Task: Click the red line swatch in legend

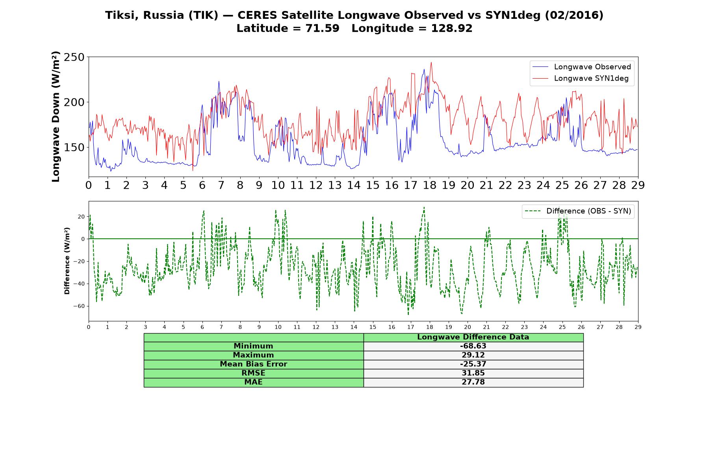Action: tap(540, 78)
